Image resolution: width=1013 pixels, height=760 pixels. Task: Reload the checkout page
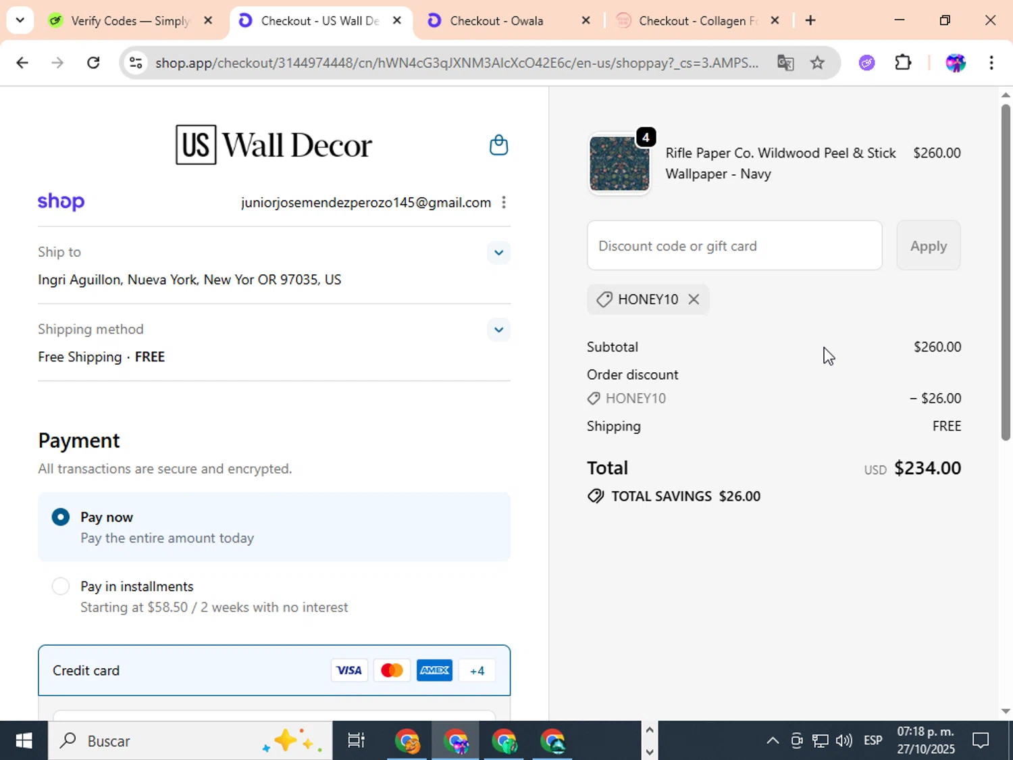[x=93, y=63]
